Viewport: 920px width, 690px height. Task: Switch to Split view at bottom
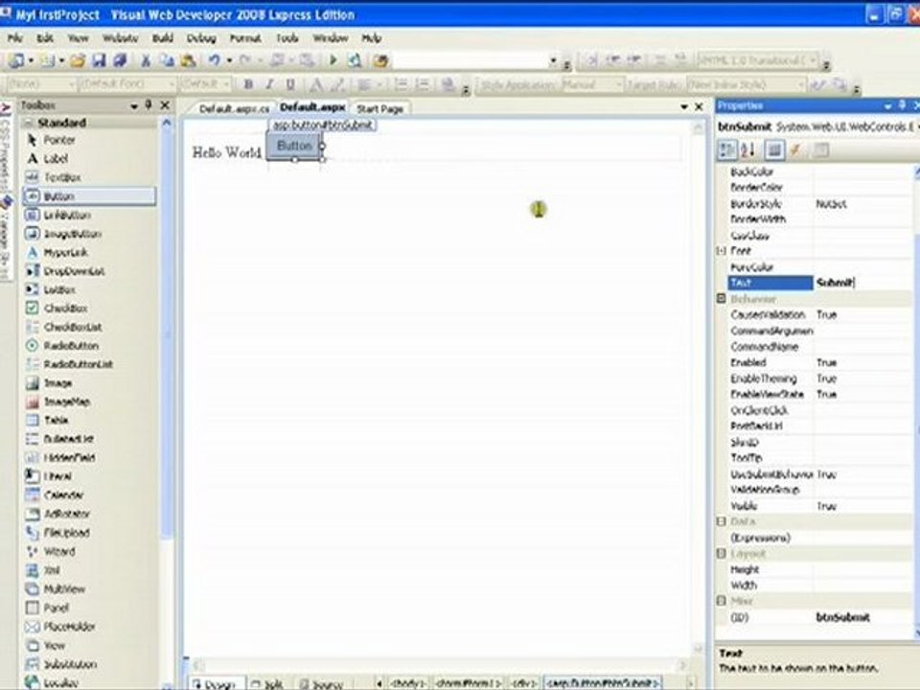(267, 684)
